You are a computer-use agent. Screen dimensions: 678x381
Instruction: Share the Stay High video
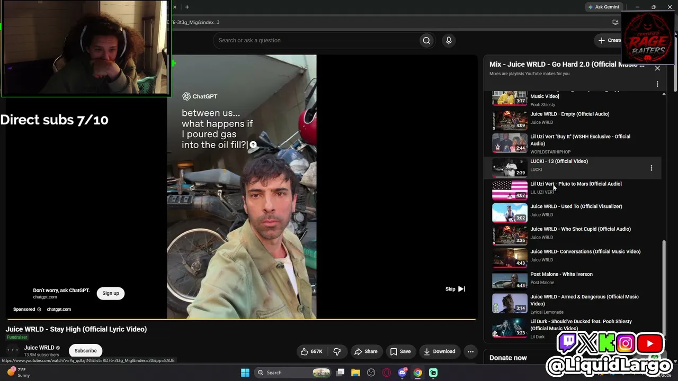coord(365,351)
